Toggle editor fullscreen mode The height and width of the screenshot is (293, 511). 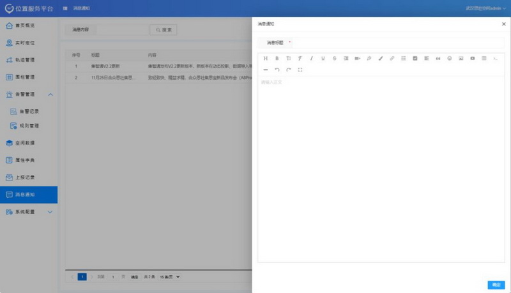click(x=300, y=70)
